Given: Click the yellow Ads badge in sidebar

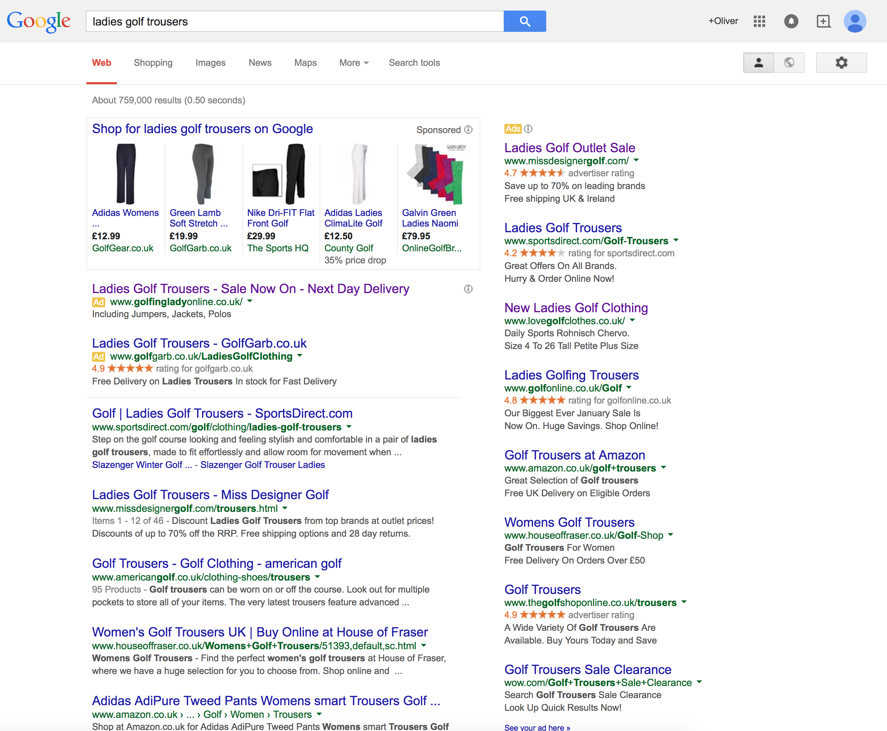Looking at the screenshot, I should [x=513, y=129].
